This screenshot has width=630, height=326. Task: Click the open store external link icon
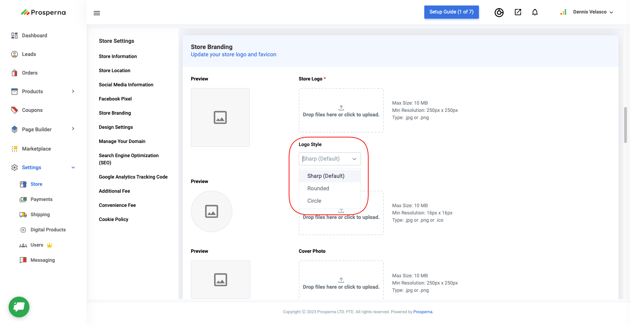point(518,12)
